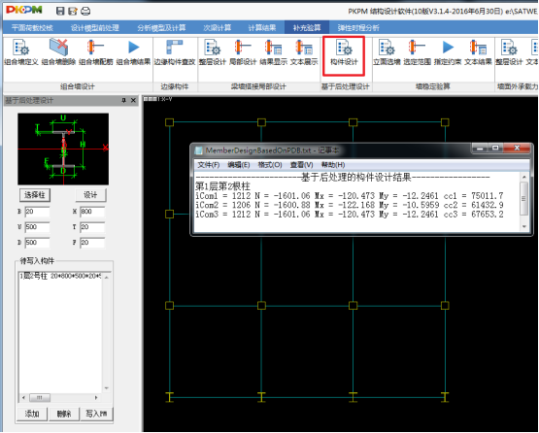Click the iCom2 = 1206 line in Notepad

pyautogui.click(x=350, y=205)
